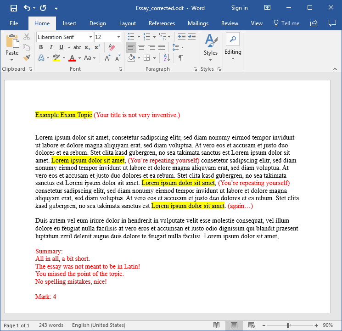Apply red font color
This screenshot has height=331, width=342.
pyautogui.click(x=72, y=58)
